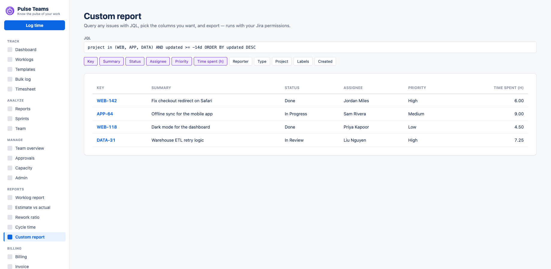
Task: Open the Custom report menu item
Action: [35, 237]
